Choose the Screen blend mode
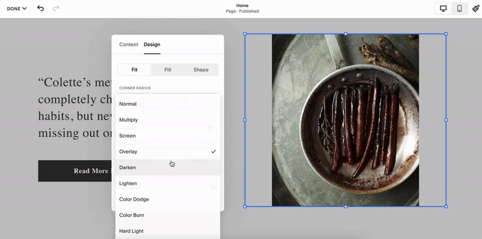 (x=127, y=135)
